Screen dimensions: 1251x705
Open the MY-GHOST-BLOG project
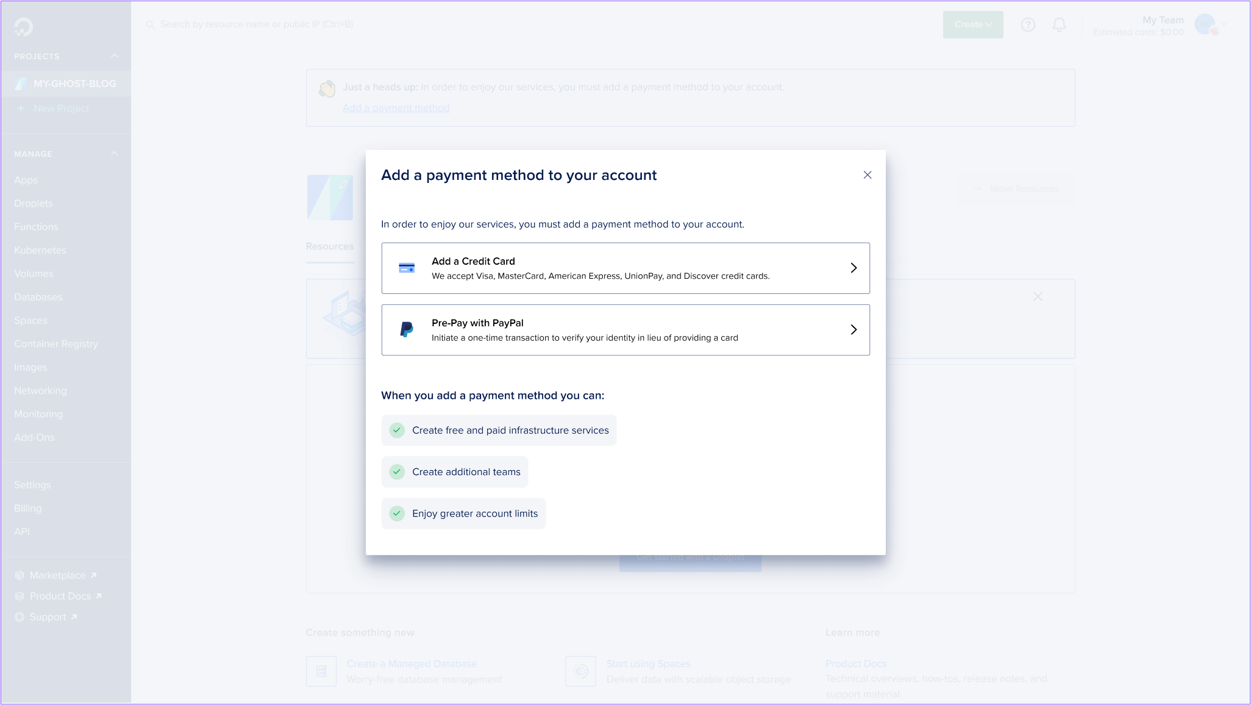pyautogui.click(x=66, y=84)
